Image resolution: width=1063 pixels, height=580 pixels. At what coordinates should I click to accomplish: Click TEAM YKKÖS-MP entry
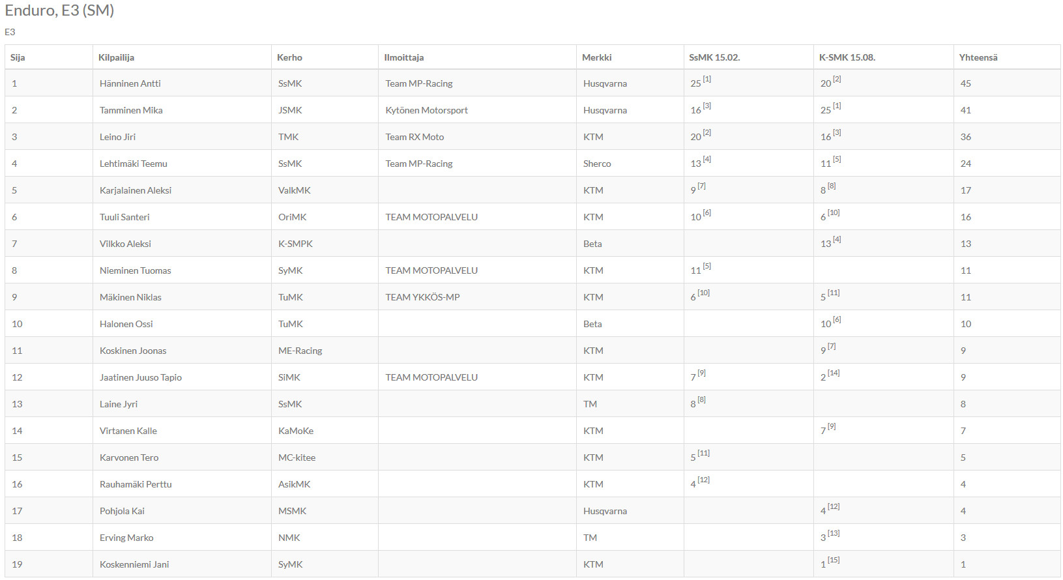[x=422, y=297]
